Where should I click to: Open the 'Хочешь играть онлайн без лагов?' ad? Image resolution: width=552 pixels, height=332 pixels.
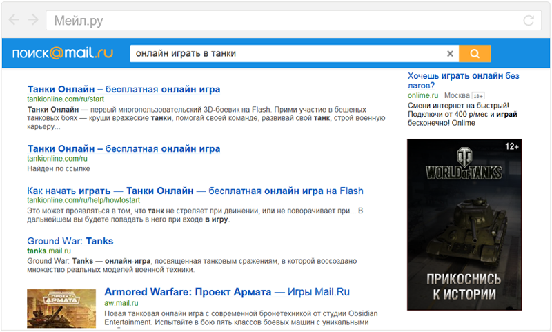tap(463, 81)
